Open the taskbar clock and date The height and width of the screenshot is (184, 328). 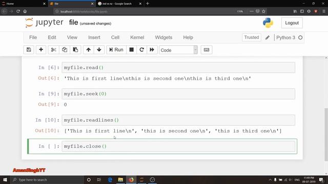309,179
